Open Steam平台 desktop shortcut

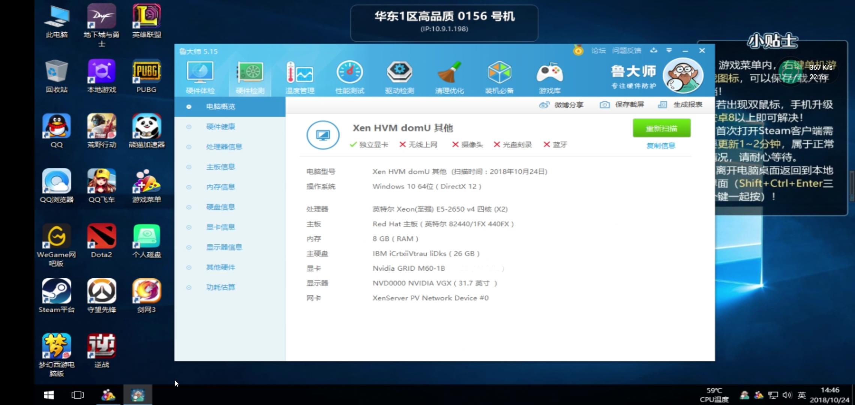(x=57, y=296)
